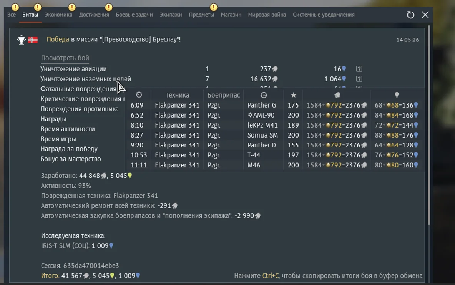Viewport: 455px width, 285px height.
Task: Click Уничтожение авиации row label
Action: [73, 69]
